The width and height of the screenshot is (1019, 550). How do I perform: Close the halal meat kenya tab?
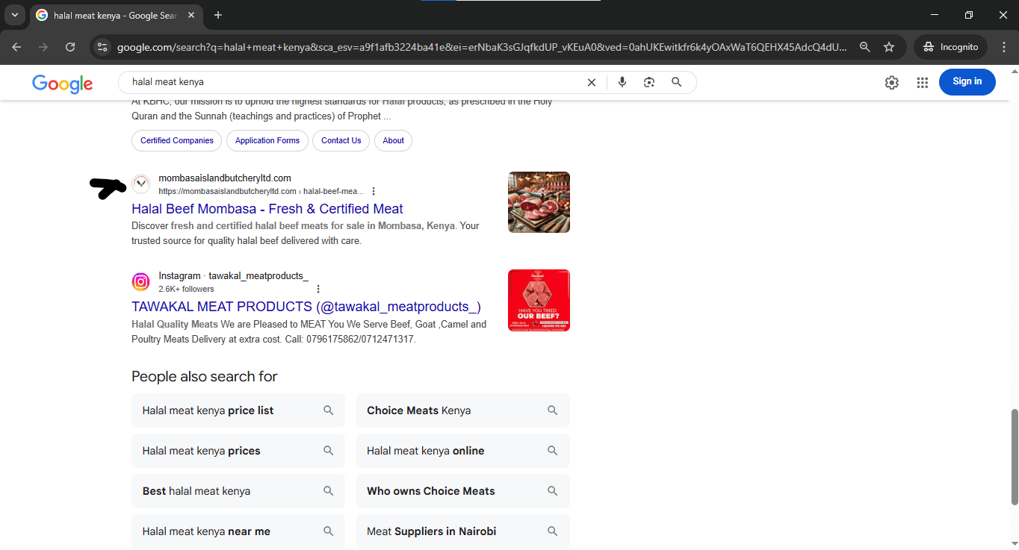pyautogui.click(x=191, y=15)
